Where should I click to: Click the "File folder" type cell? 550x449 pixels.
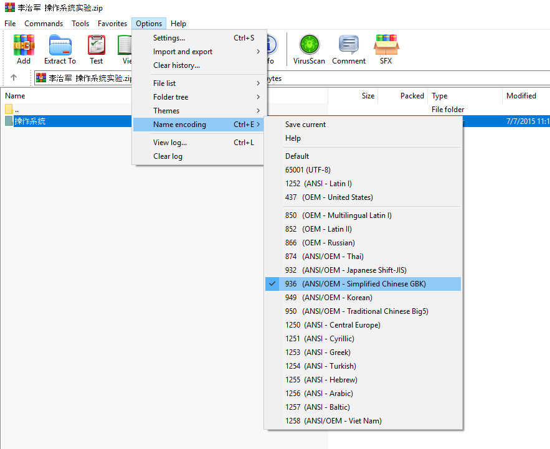coord(448,110)
